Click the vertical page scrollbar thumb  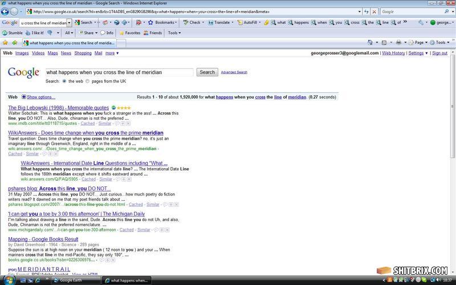coord(453,106)
